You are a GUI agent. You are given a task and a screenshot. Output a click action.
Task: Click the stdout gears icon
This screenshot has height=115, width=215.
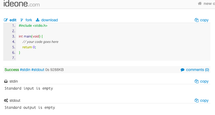[x=6, y=100]
